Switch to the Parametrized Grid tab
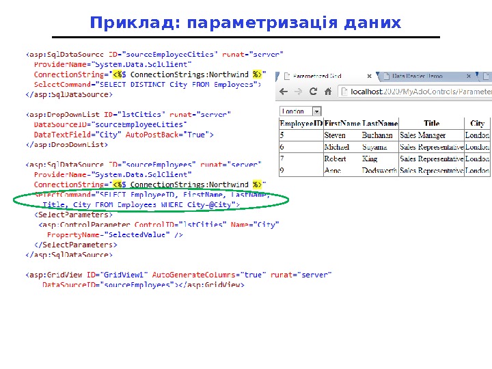 [x=327, y=76]
